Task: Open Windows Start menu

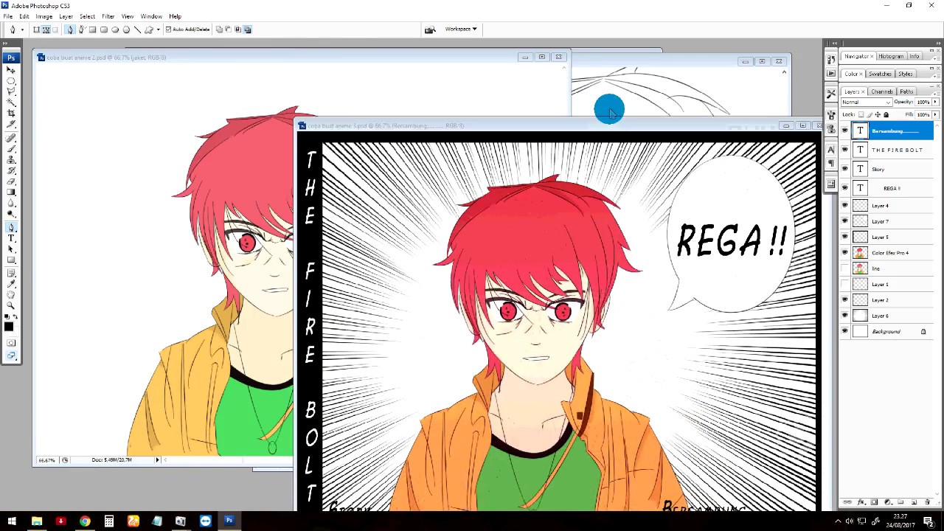Action: [12, 521]
